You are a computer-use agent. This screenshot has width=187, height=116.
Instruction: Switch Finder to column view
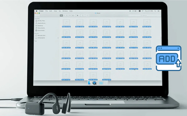(67, 16)
